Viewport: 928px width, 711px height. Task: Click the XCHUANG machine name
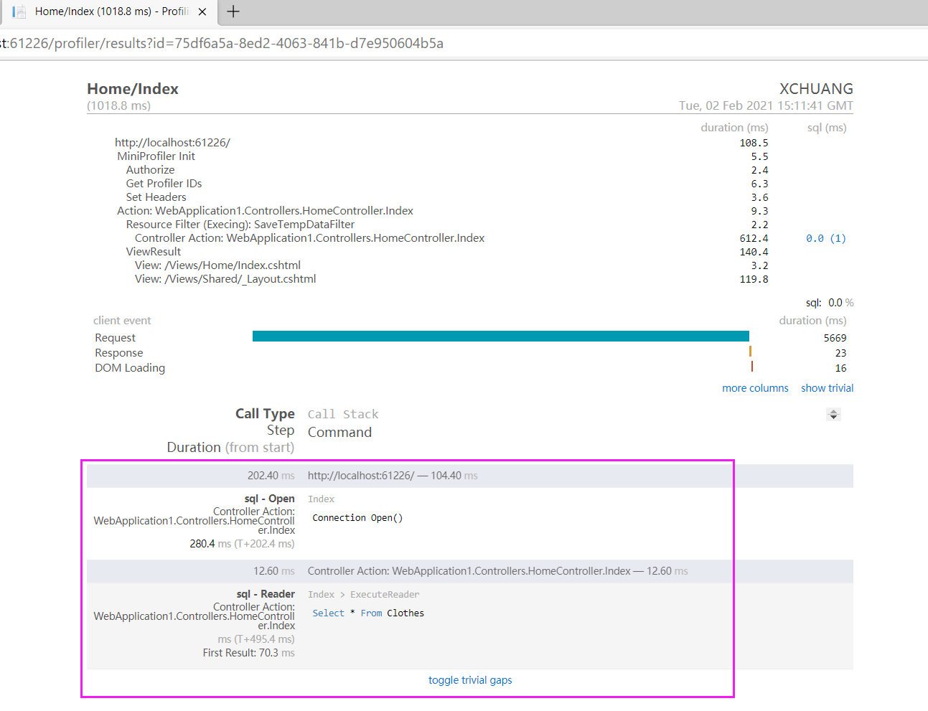[817, 89]
